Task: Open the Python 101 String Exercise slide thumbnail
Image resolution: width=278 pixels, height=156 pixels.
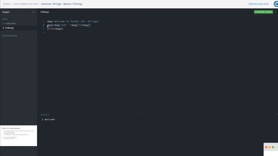Action: 19,136
